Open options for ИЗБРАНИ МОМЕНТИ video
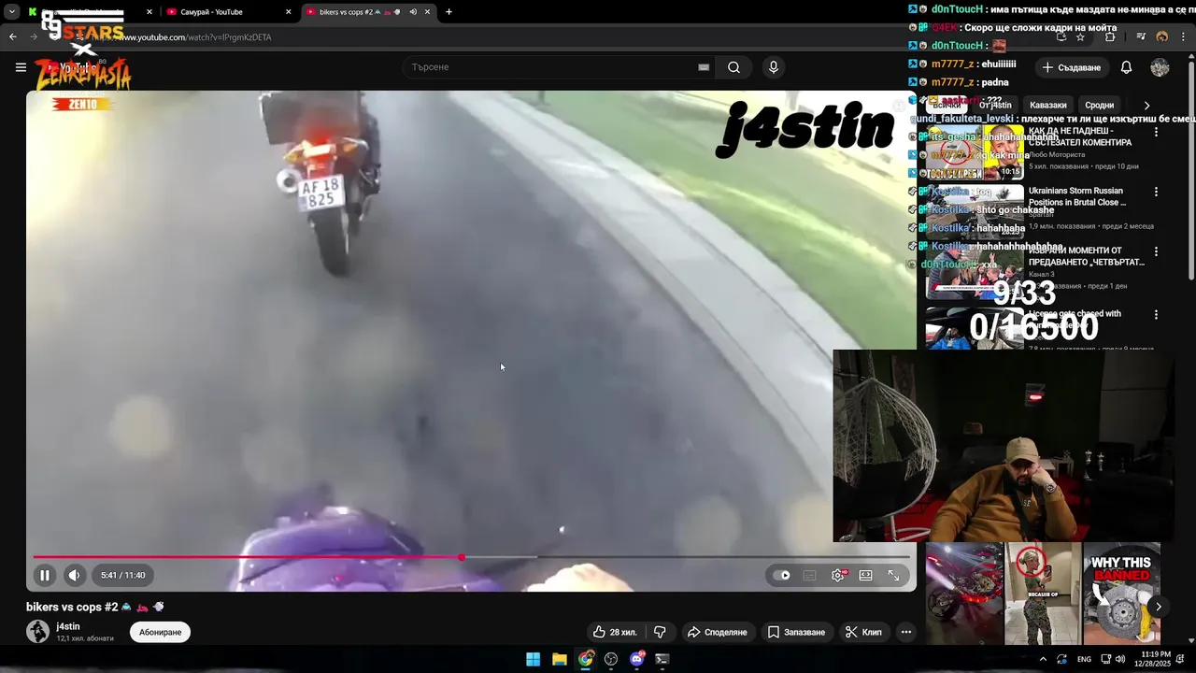1196x673 pixels. (1156, 251)
